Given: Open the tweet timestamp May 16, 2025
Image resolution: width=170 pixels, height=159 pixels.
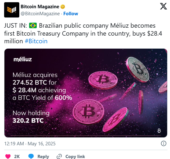Looking at the screenshot, I should coord(30,144).
